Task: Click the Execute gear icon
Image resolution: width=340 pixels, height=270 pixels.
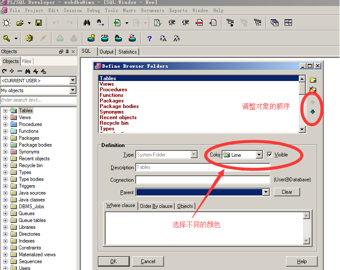Action: (x=29, y=38)
